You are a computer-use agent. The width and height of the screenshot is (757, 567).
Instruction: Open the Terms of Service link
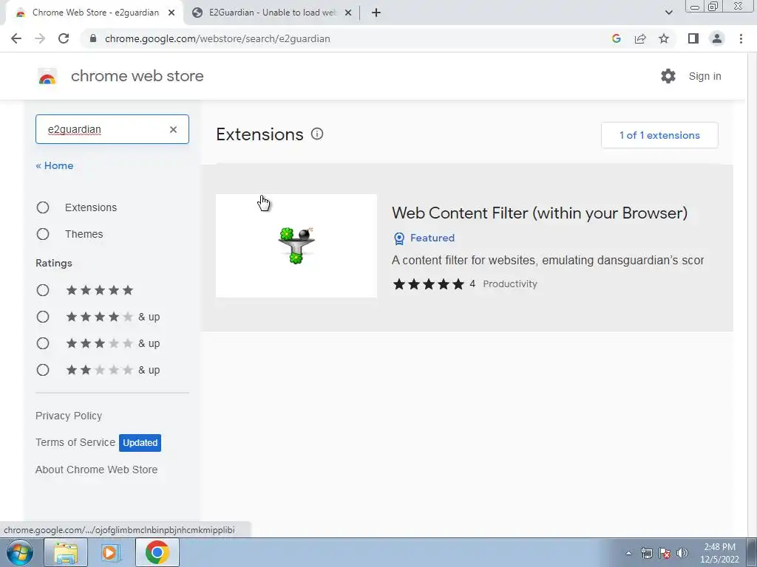pyautogui.click(x=75, y=442)
